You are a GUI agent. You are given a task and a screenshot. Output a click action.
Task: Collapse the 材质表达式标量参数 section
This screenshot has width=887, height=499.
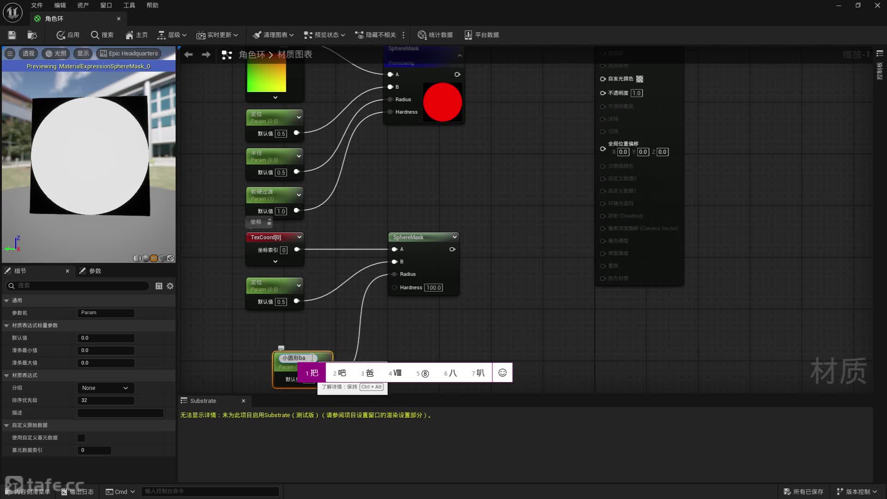click(7, 325)
